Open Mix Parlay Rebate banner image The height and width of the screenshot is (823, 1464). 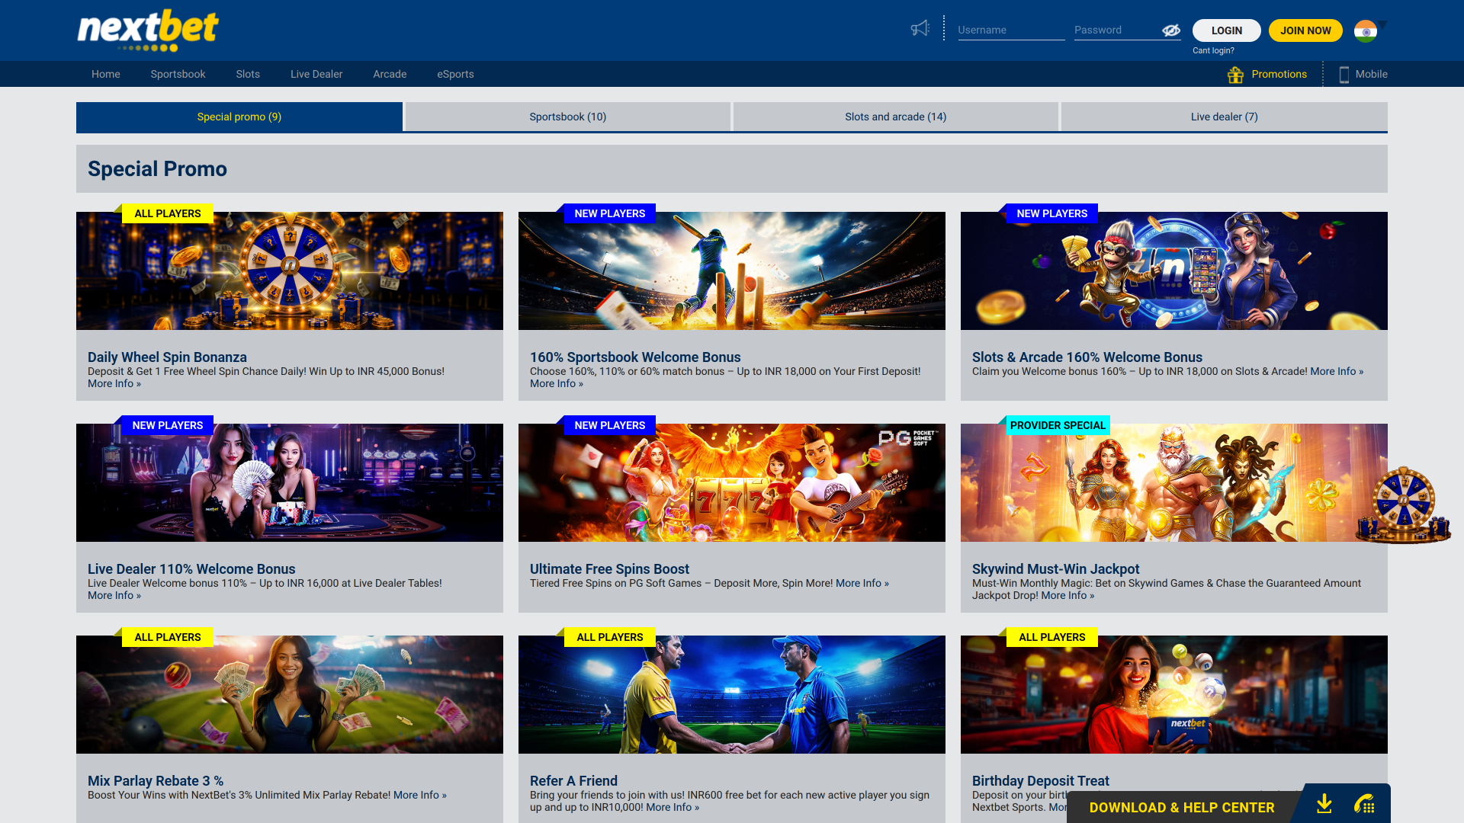290,695
